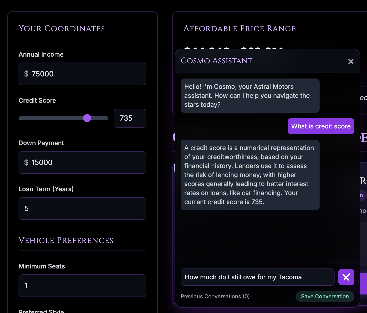The width and height of the screenshot is (367, 313).
Task: Close the Cosmo Assistant chat panel
Action: [x=351, y=62]
